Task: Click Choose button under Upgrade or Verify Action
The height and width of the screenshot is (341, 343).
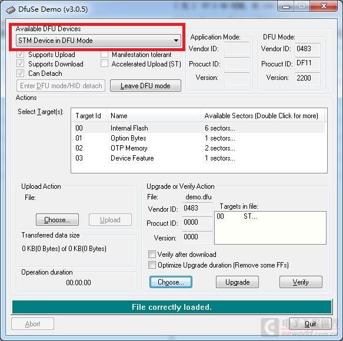Action: (x=171, y=282)
